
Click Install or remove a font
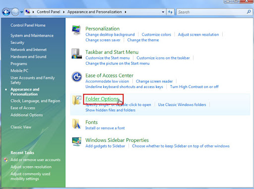click(x=105, y=128)
